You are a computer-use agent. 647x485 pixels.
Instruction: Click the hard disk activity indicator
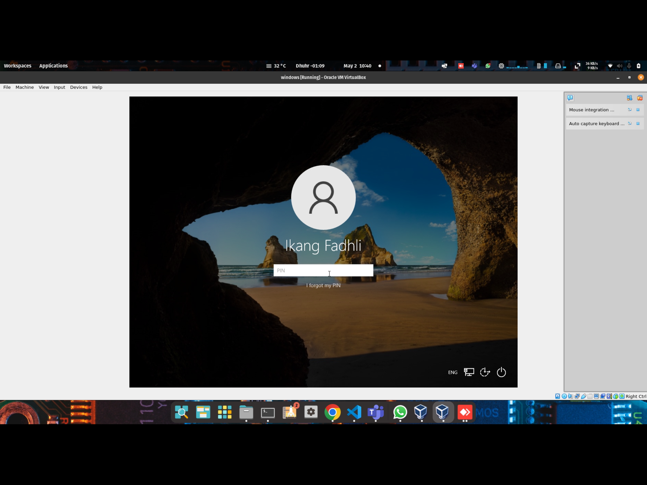pos(557,396)
